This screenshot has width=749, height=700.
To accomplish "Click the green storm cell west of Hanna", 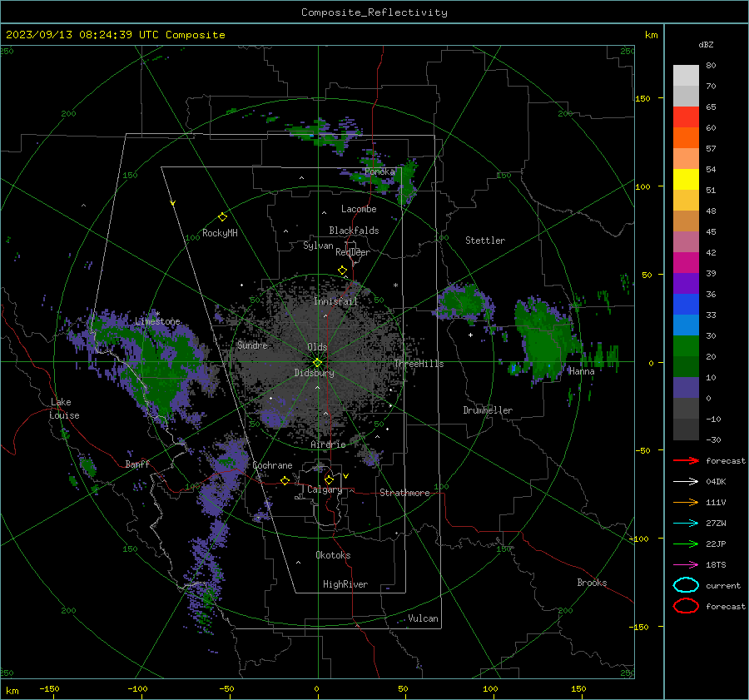I will click(x=544, y=340).
